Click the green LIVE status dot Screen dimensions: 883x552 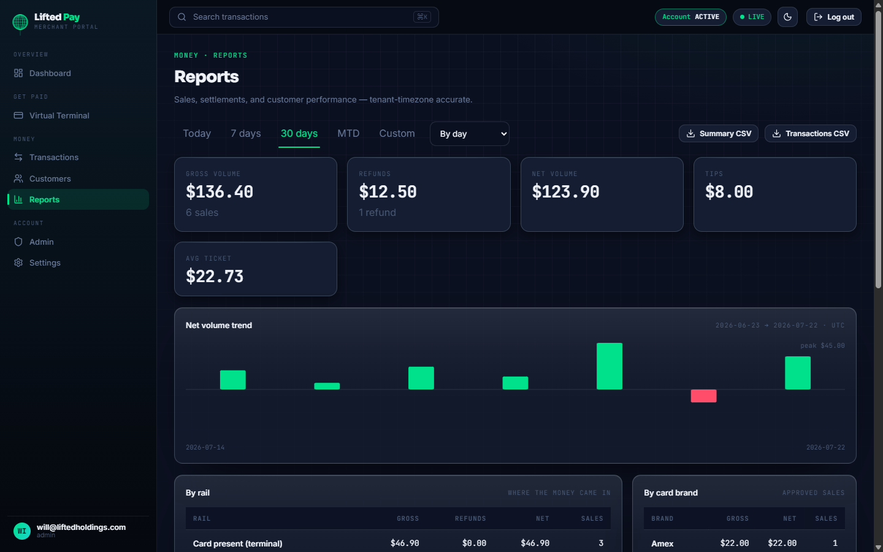tap(742, 17)
